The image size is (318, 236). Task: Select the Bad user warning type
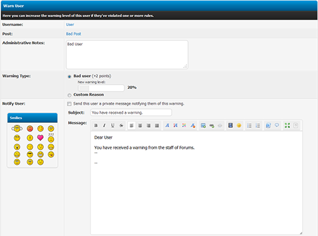click(69, 76)
